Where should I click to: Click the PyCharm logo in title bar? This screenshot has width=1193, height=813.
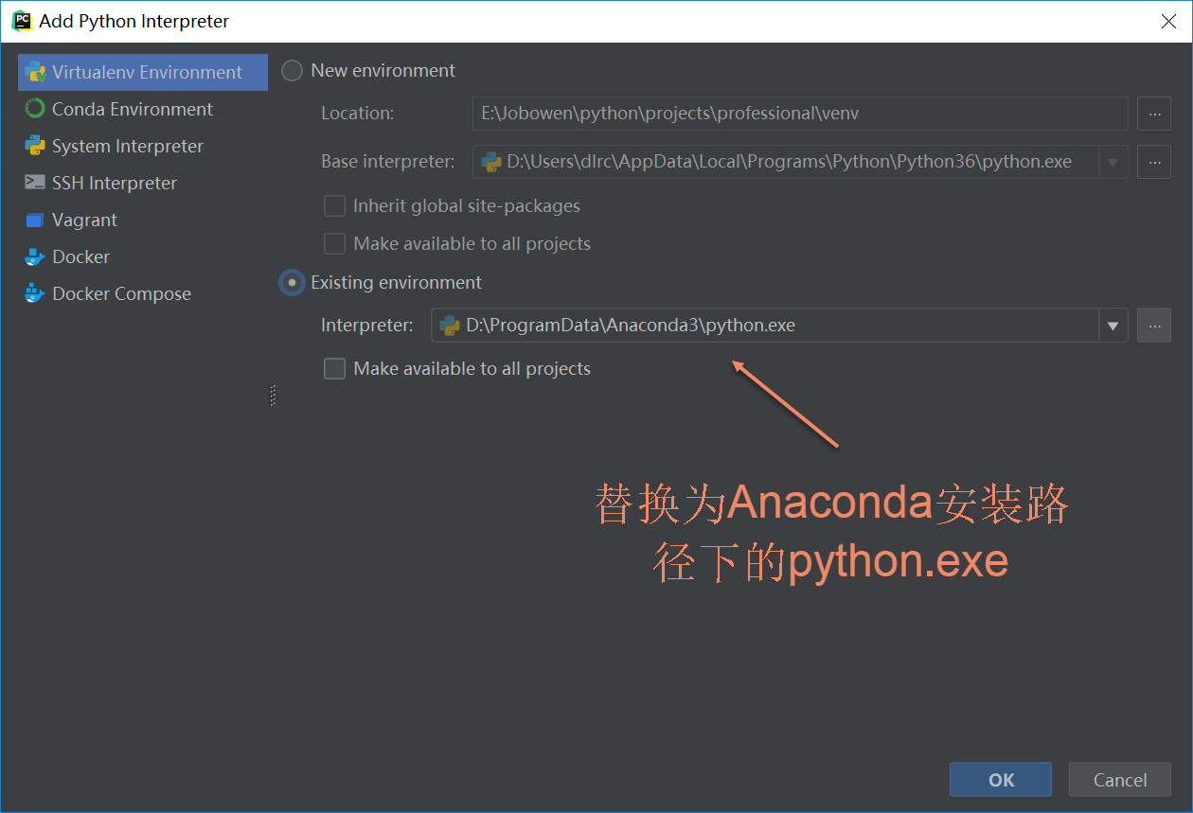[x=21, y=20]
